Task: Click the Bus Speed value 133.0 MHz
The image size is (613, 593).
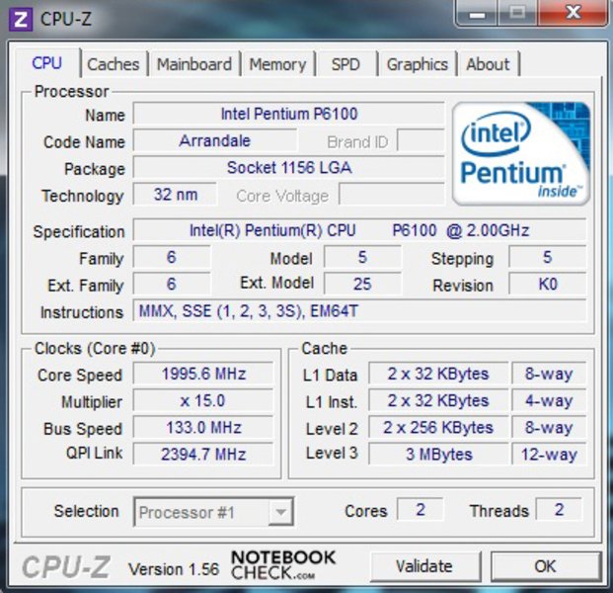Action: tap(203, 427)
